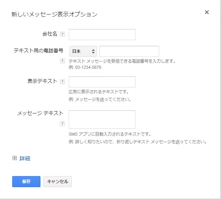This screenshot has height=199, width=221.
Task: Click the help icon below テキスト用の電話番号
Action: click(62, 61)
